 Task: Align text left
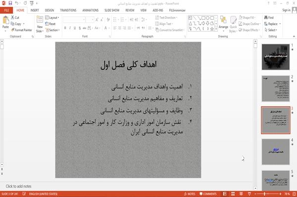click(x=115, y=28)
